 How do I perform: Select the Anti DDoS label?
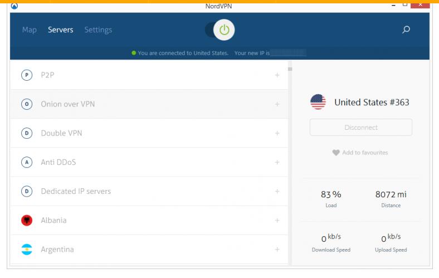click(x=58, y=162)
